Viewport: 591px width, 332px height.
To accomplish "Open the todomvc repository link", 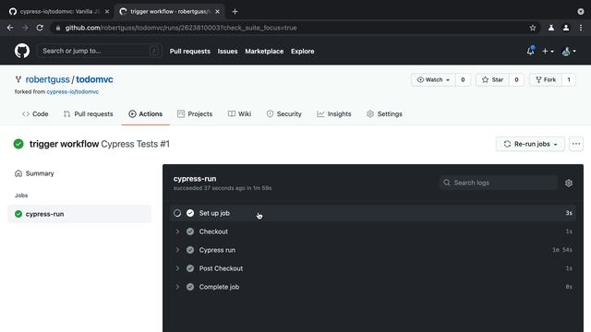I will coord(94,79).
